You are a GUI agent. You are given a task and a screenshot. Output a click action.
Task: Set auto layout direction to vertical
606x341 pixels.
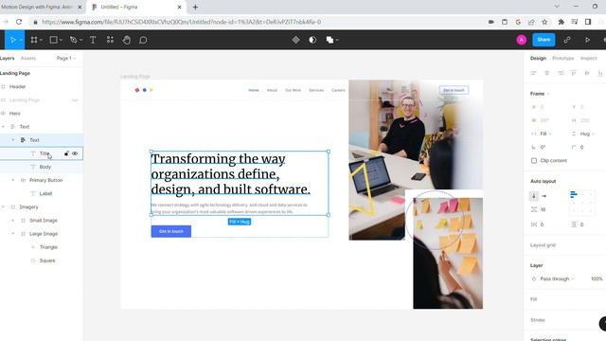tap(534, 196)
